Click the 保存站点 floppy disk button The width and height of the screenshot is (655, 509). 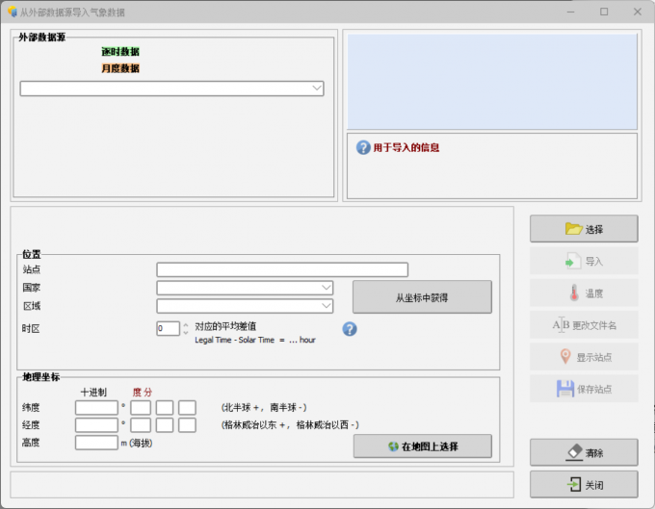tap(584, 389)
